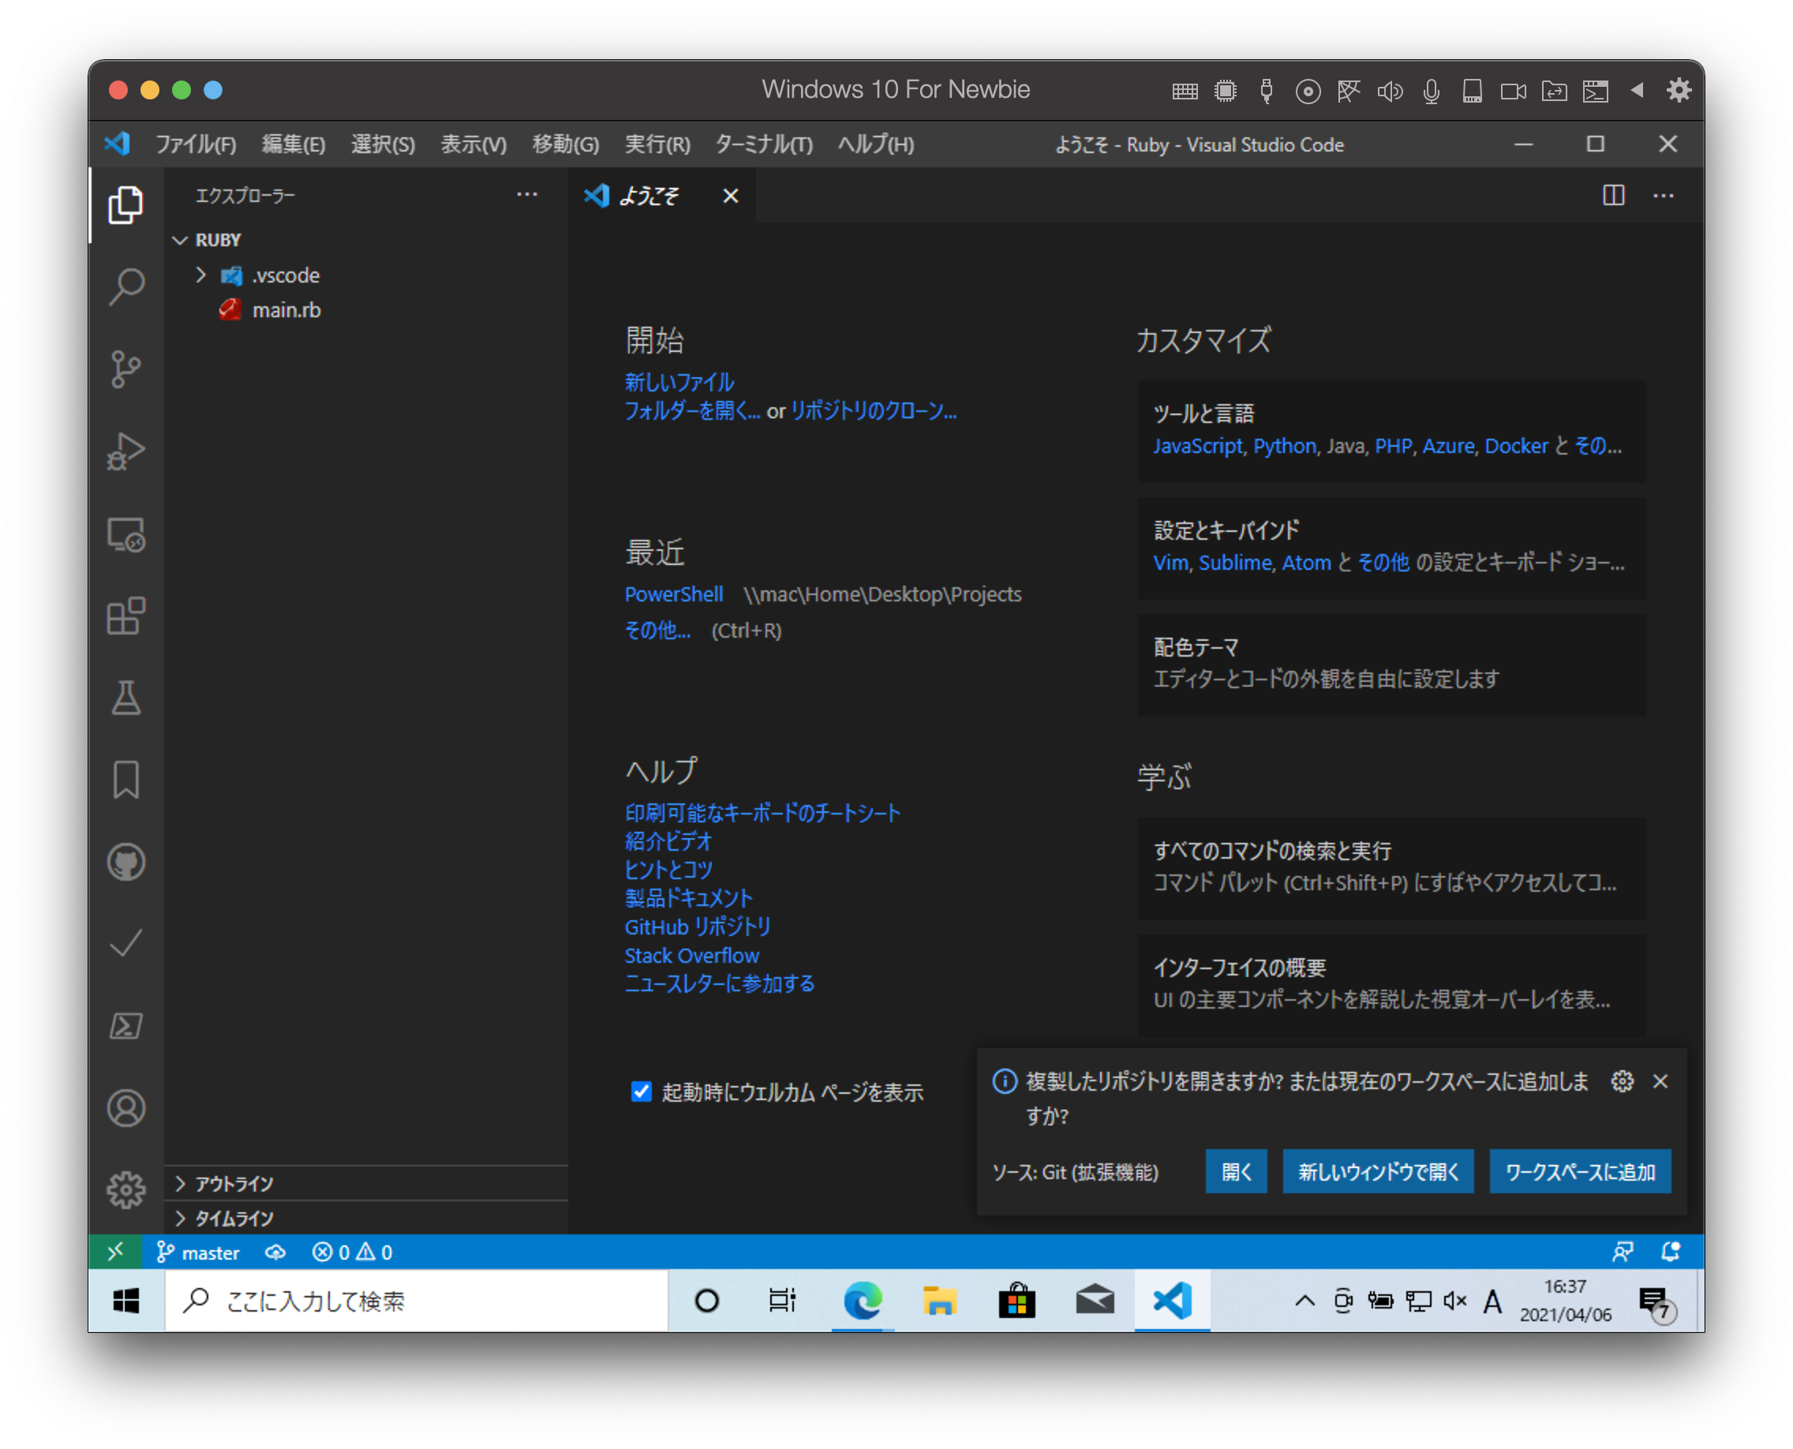Open the Remote Explorer view

point(125,537)
